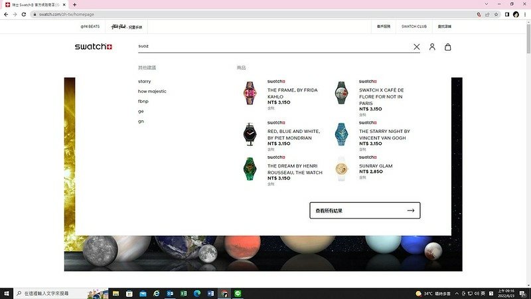Open Outlook from the taskbar
Image resolution: width=531 pixels, height=299 pixels.
pyautogui.click(x=170, y=294)
